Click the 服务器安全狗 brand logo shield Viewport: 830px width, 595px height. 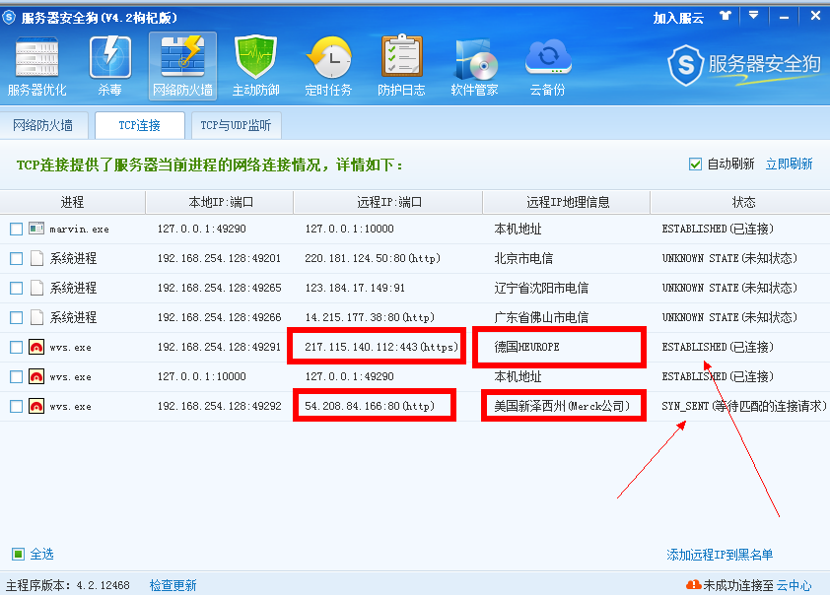pos(685,66)
